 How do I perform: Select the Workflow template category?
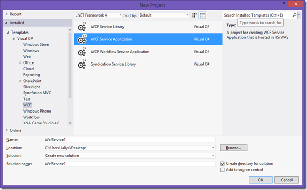[32, 117]
